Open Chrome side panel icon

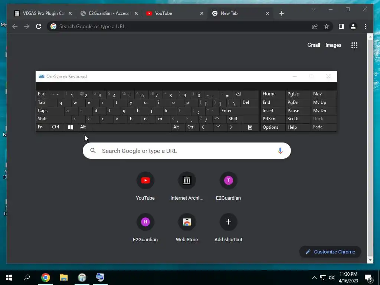click(x=341, y=26)
